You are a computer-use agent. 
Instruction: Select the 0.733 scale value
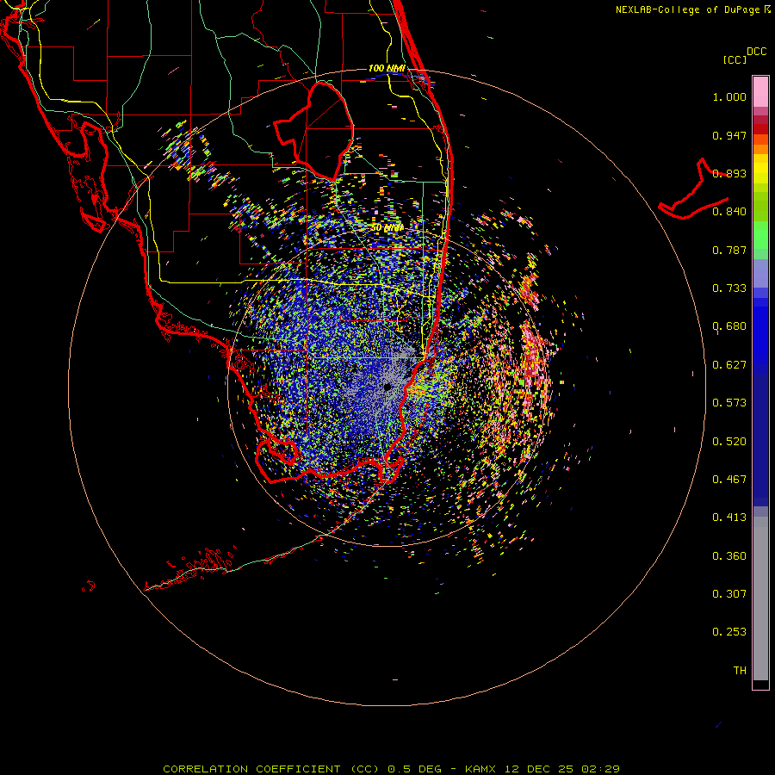click(729, 288)
